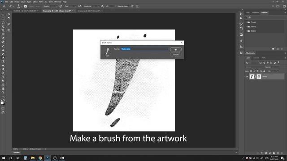Open the eraser tool preset dropdown
The height and width of the screenshot is (161, 287).
click(13, 6)
